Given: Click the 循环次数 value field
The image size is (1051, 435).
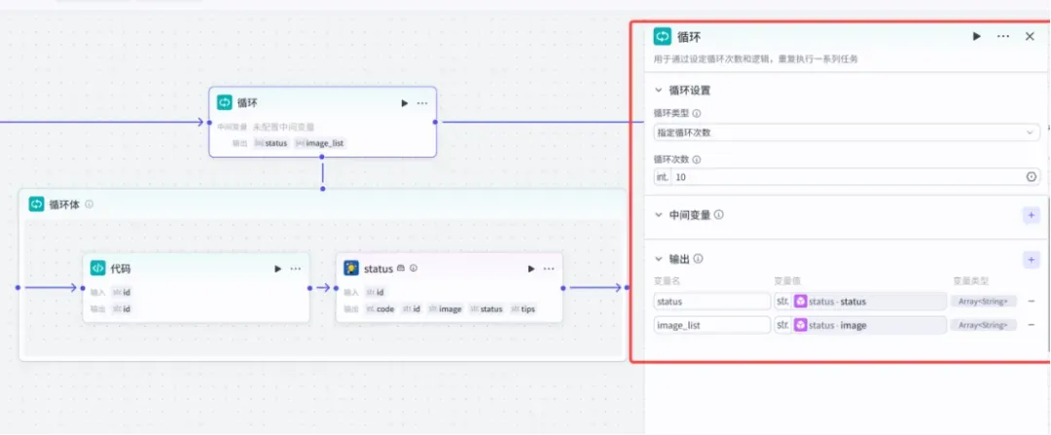Looking at the screenshot, I should pos(848,177).
